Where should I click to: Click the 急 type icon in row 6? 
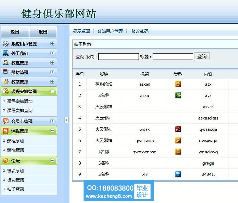point(178,140)
